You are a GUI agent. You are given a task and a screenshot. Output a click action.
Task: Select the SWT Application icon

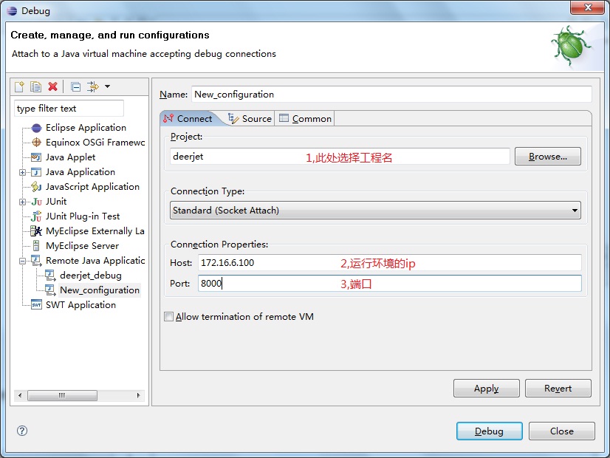coord(37,304)
